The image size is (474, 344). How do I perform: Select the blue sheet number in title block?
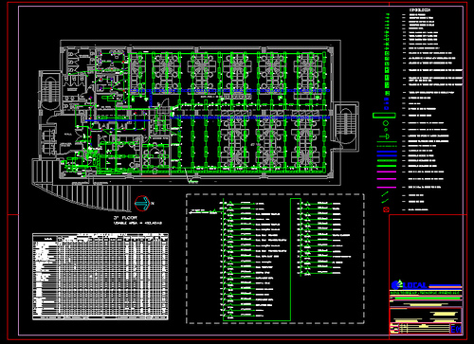click(x=455, y=329)
